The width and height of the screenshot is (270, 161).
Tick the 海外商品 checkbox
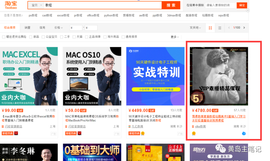105,37
